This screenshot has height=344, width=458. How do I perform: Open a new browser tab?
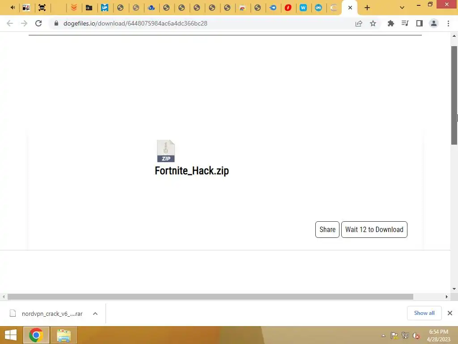pos(367,8)
